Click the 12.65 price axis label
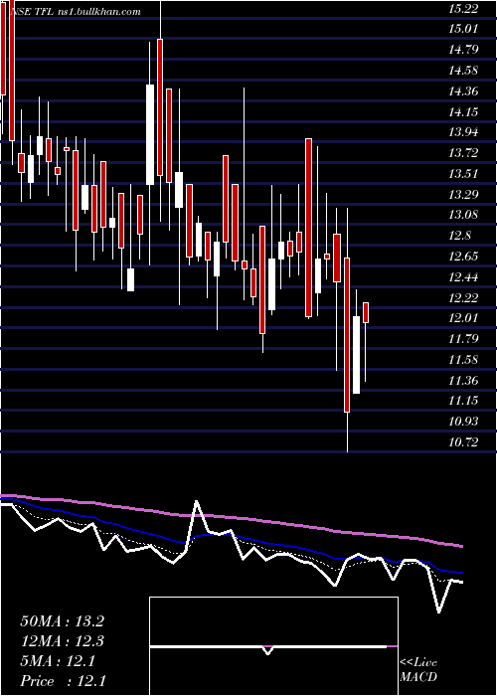This screenshot has width=497, height=696. pyautogui.click(x=463, y=257)
